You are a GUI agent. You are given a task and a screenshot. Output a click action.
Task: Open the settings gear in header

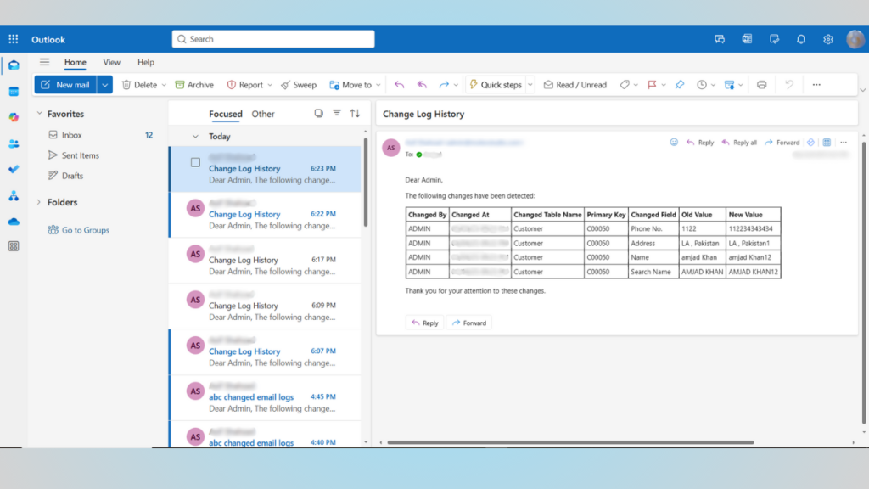(x=827, y=39)
